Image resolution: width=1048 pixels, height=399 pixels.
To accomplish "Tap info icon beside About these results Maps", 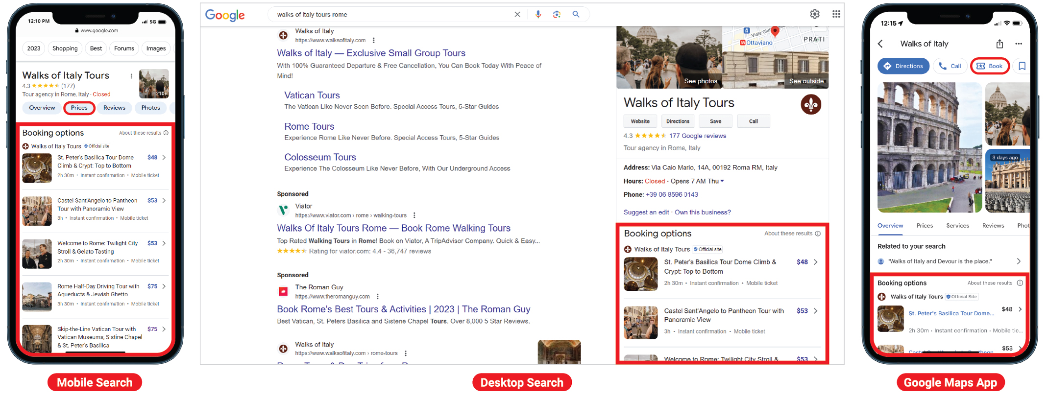I will 1020,283.
